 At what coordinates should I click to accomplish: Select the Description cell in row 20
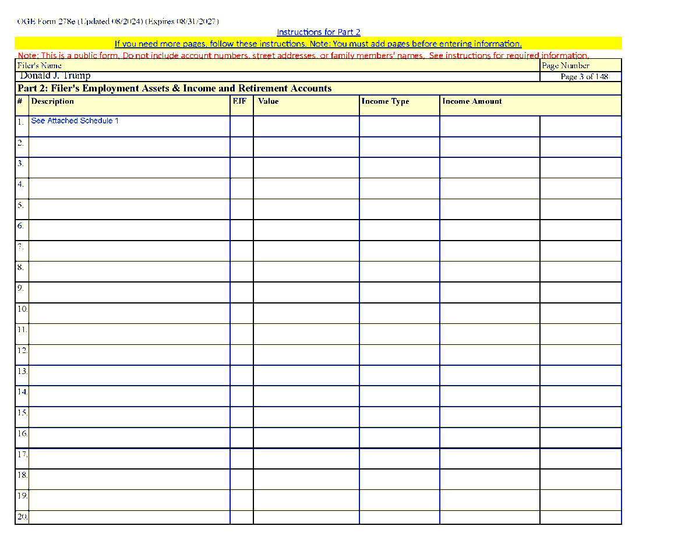click(129, 517)
